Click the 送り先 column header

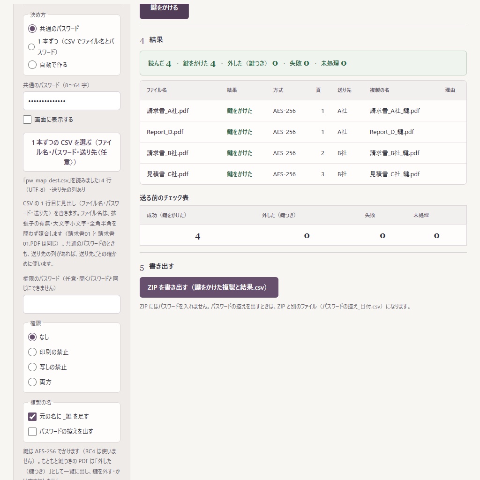coord(345,90)
